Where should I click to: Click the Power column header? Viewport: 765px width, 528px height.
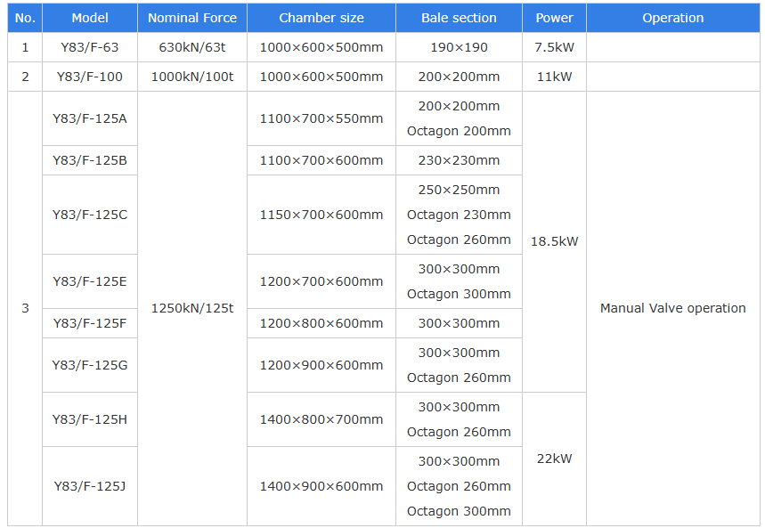(554, 18)
